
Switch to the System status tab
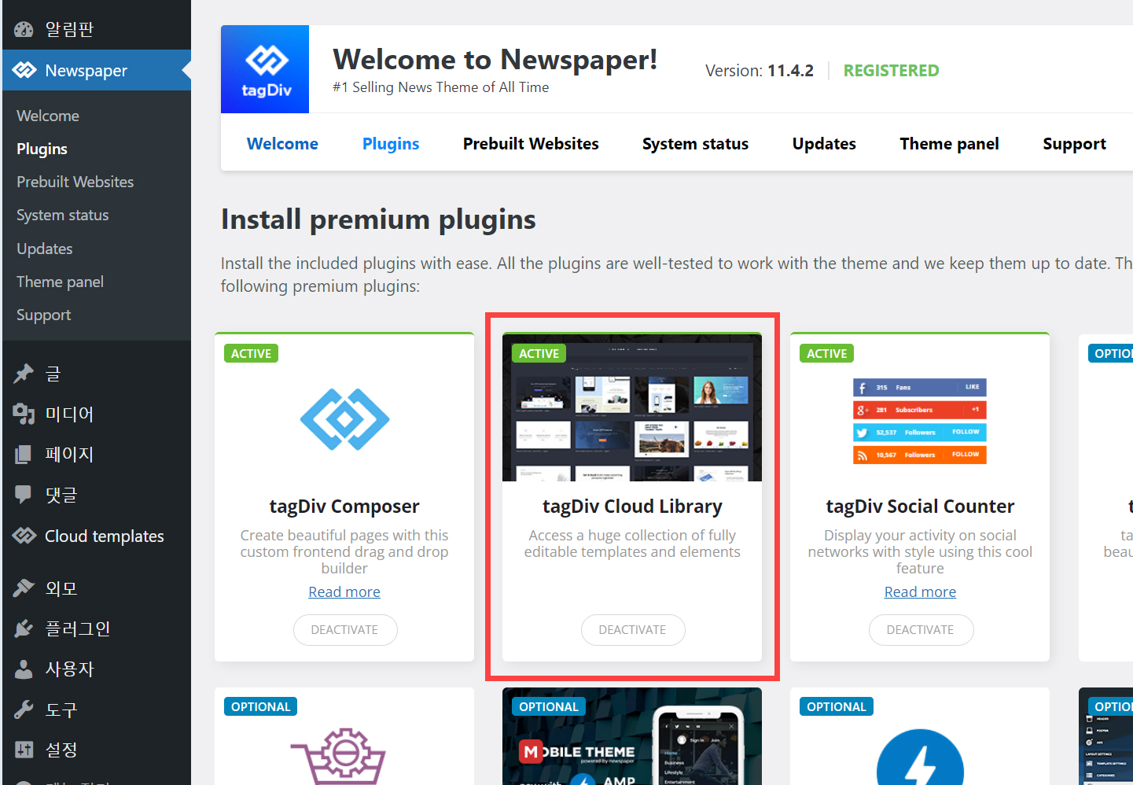click(695, 144)
